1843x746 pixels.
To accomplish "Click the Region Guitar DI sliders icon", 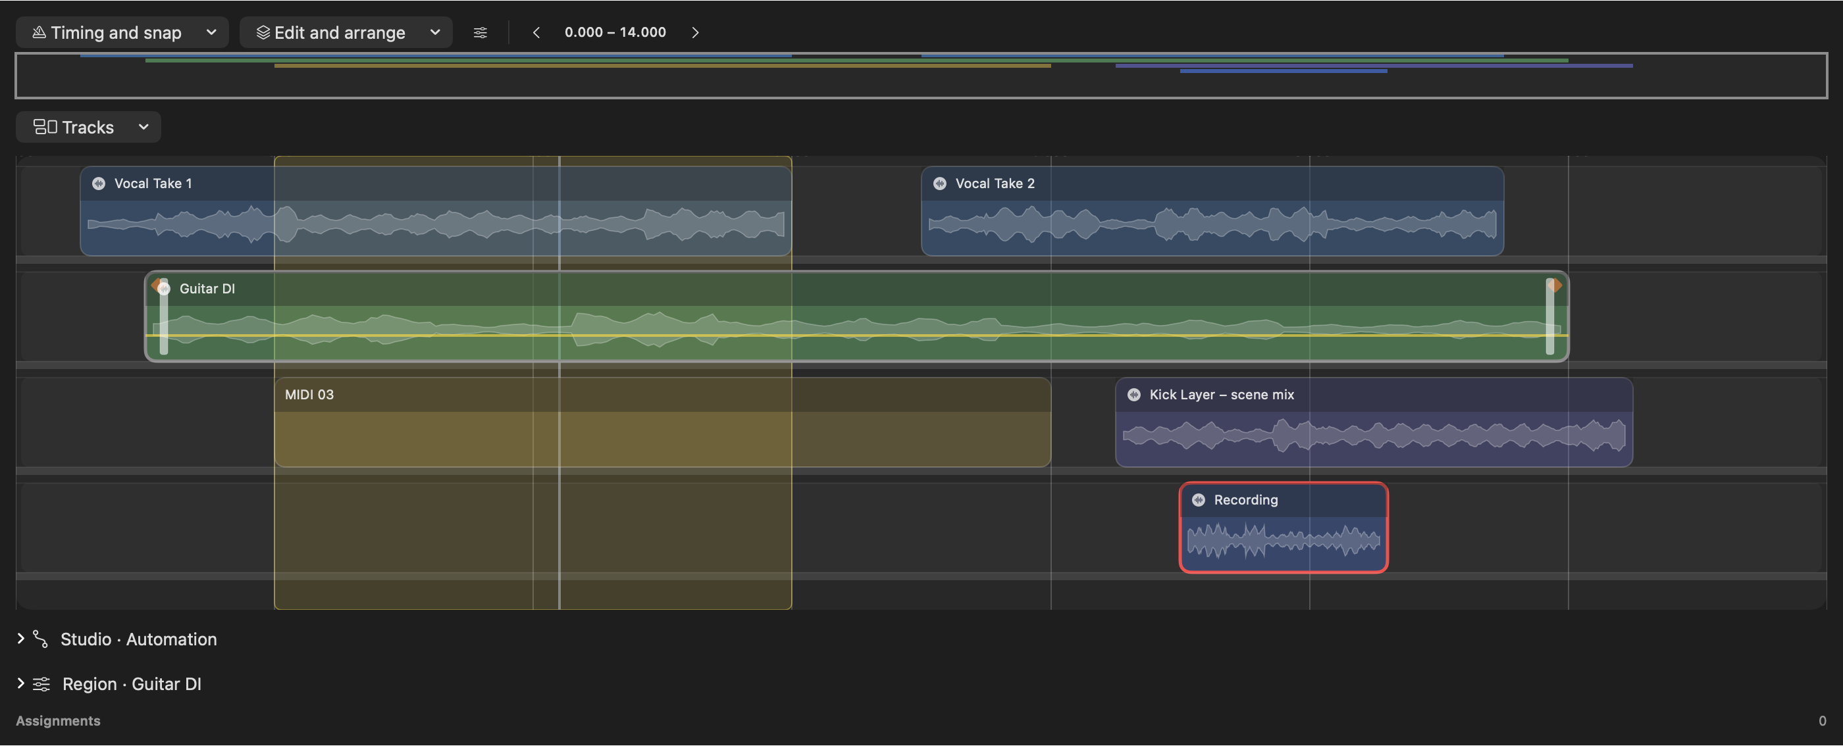I will [x=41, y=684].
